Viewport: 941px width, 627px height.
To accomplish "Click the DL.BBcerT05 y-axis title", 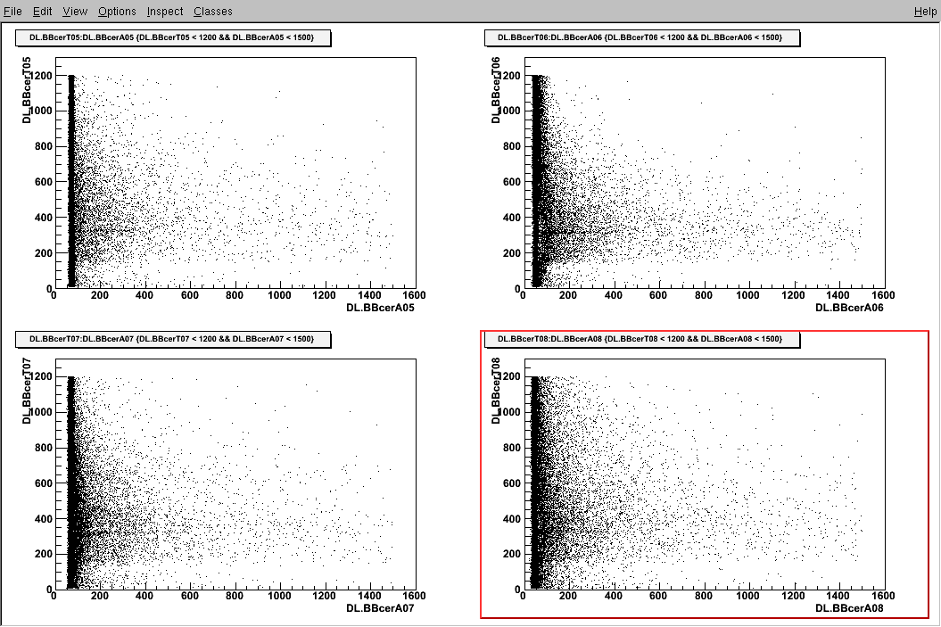I will (x=27, y=91).
